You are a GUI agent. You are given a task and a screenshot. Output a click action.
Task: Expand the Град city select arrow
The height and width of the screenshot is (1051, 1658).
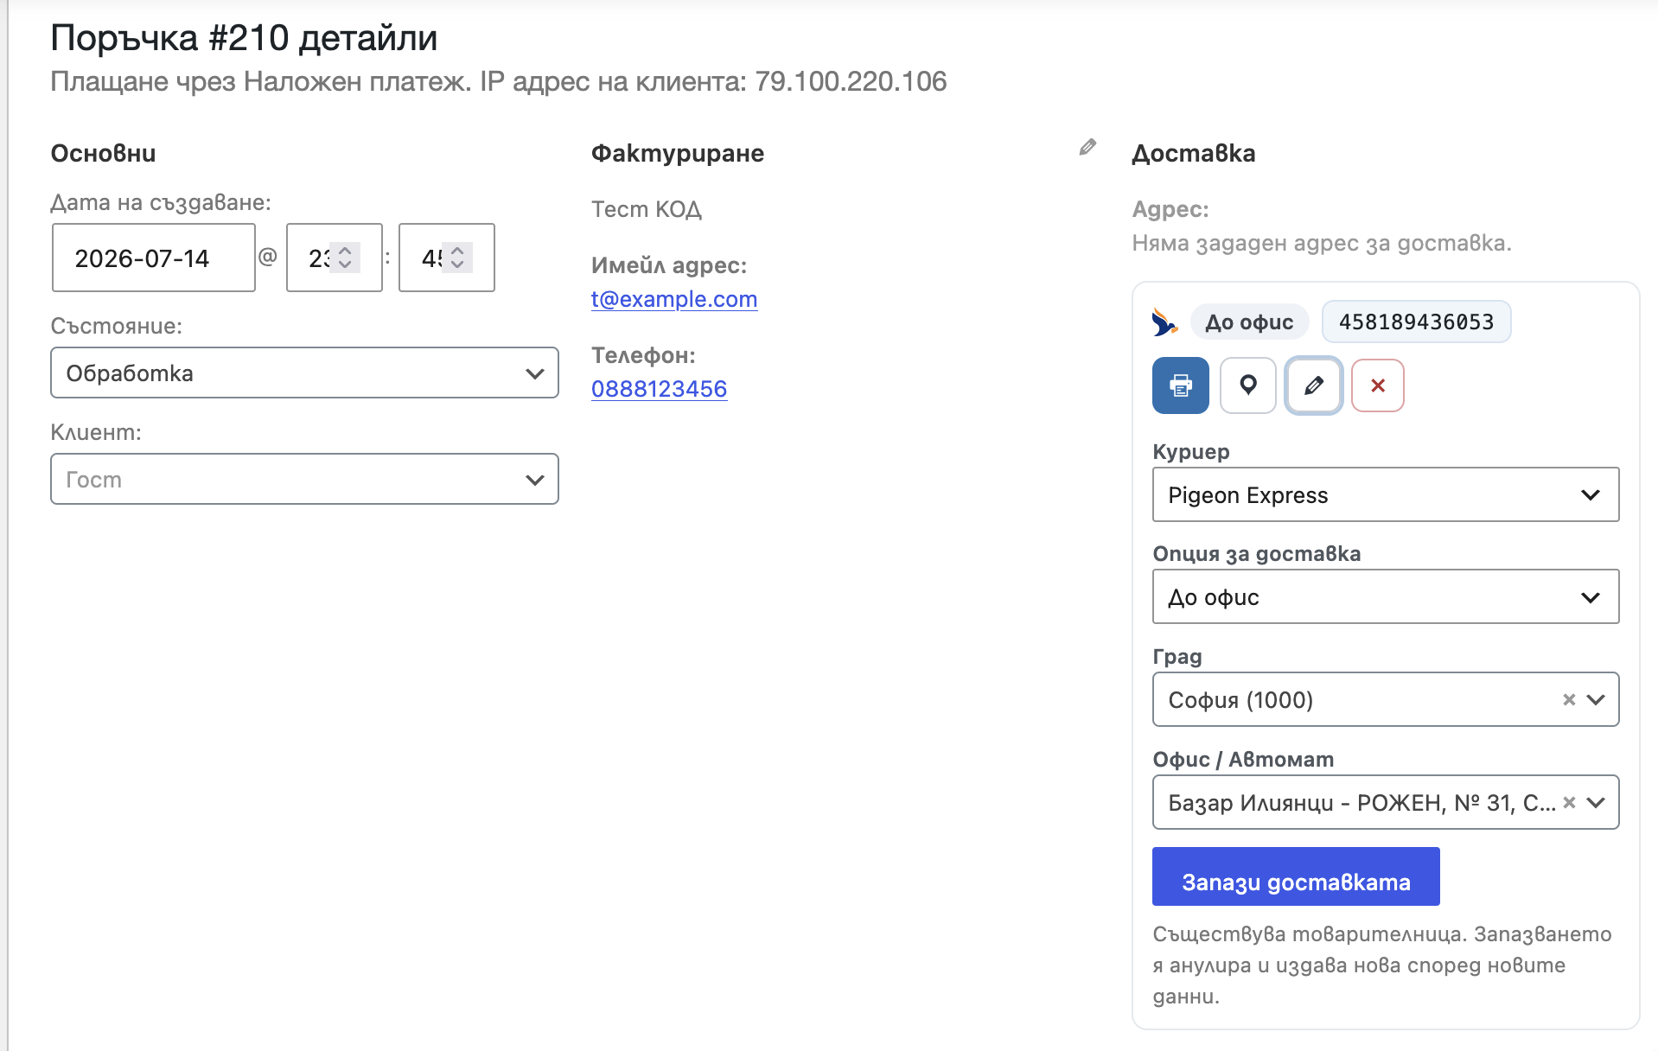point(1597,699)
